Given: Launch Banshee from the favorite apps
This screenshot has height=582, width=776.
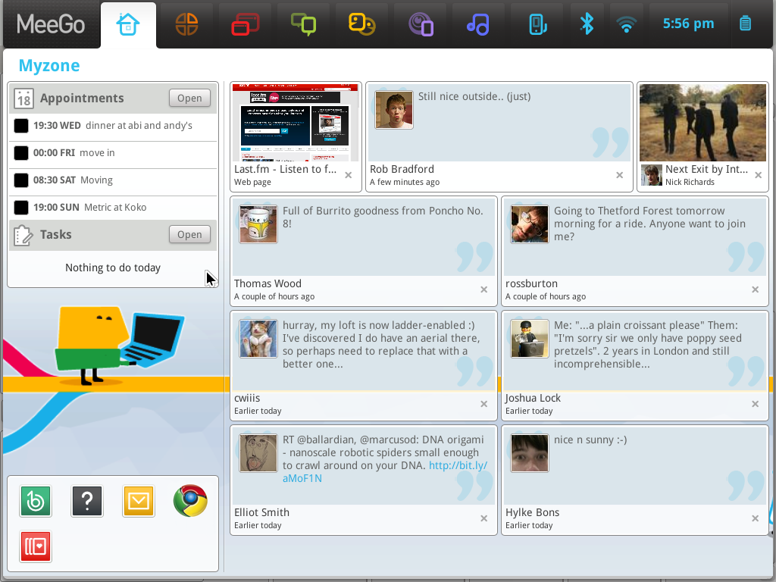Looking at the screenshot, I should coord(35,501).
